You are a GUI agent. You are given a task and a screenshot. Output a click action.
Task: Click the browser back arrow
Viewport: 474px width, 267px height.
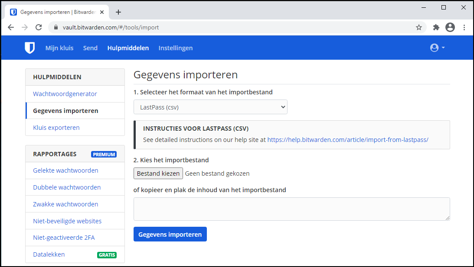coord(11,27)
